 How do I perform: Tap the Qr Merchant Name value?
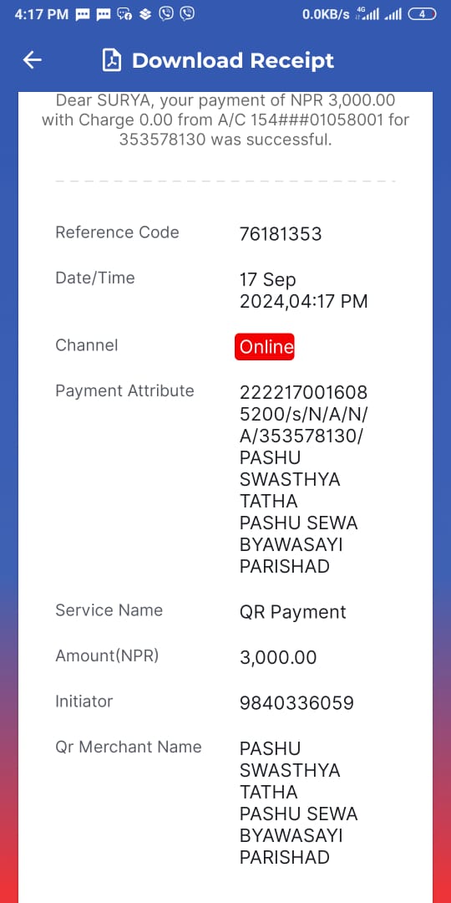coord(298,804)
